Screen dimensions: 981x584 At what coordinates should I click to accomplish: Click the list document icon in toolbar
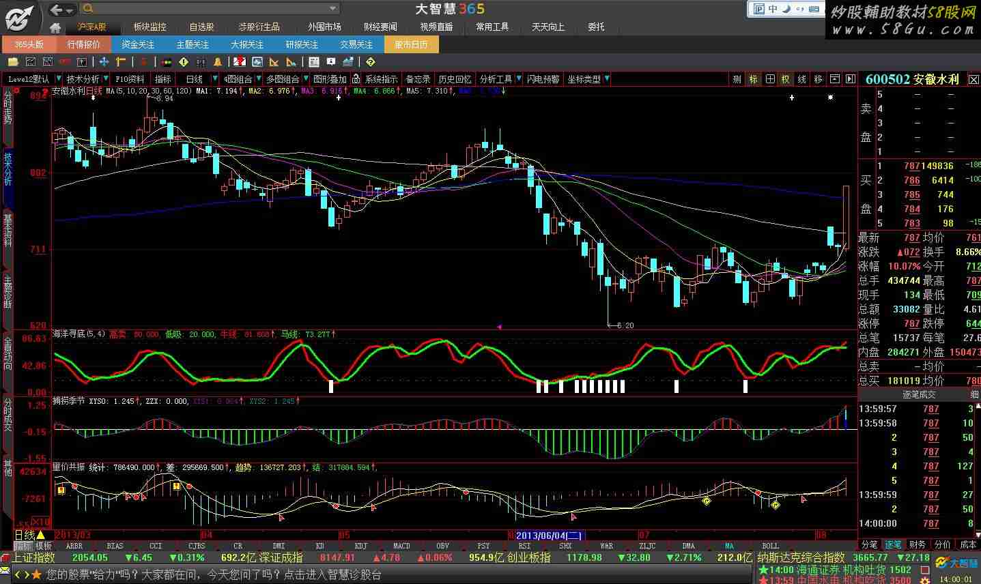[314, 62]
